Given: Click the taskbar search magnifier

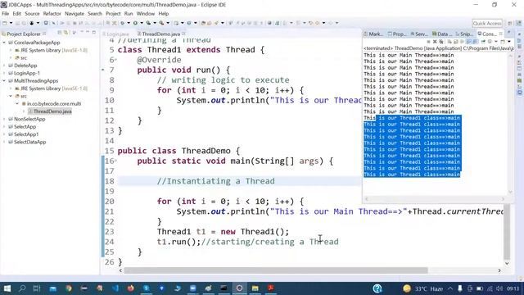Looking at the screenshot, I should tap(22, 288).
